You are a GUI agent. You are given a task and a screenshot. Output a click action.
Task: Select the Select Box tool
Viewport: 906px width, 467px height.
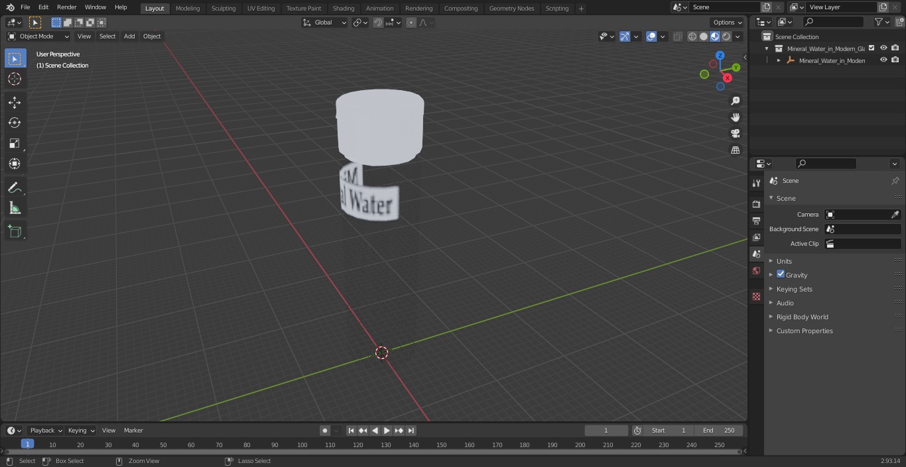coord(15,58)
